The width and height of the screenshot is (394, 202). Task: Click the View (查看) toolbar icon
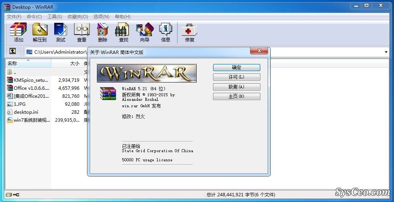pos(82,32)
